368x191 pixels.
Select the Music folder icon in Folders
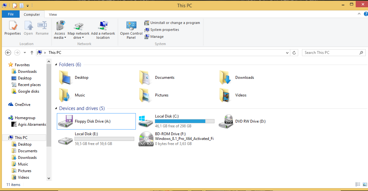click(64, 95)
